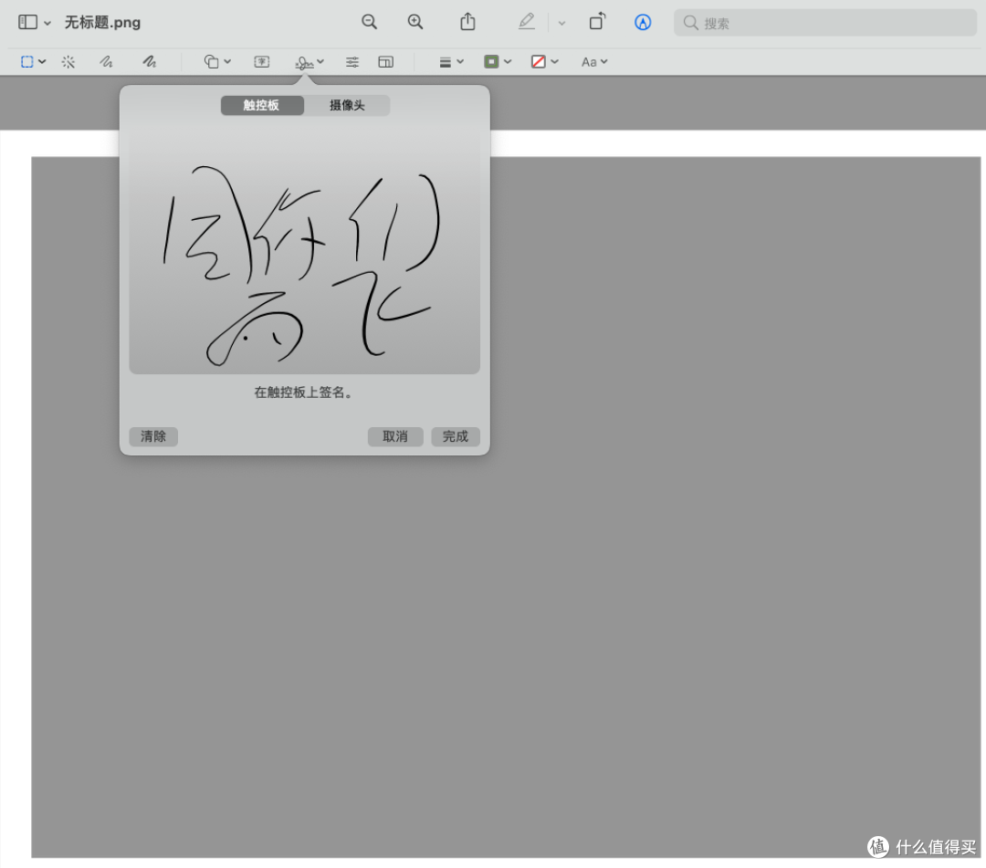Open the Fill Color swatch

[539, 61]
